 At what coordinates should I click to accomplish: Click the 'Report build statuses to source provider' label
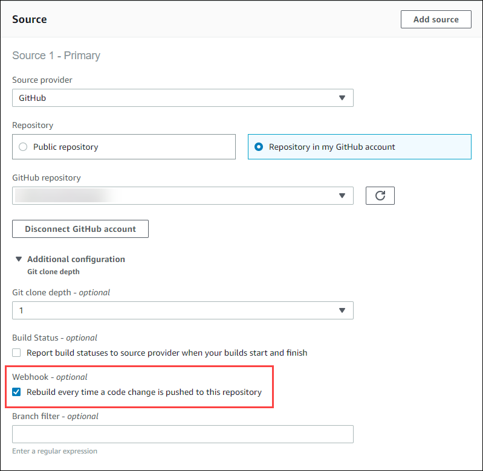pos(167,353)
